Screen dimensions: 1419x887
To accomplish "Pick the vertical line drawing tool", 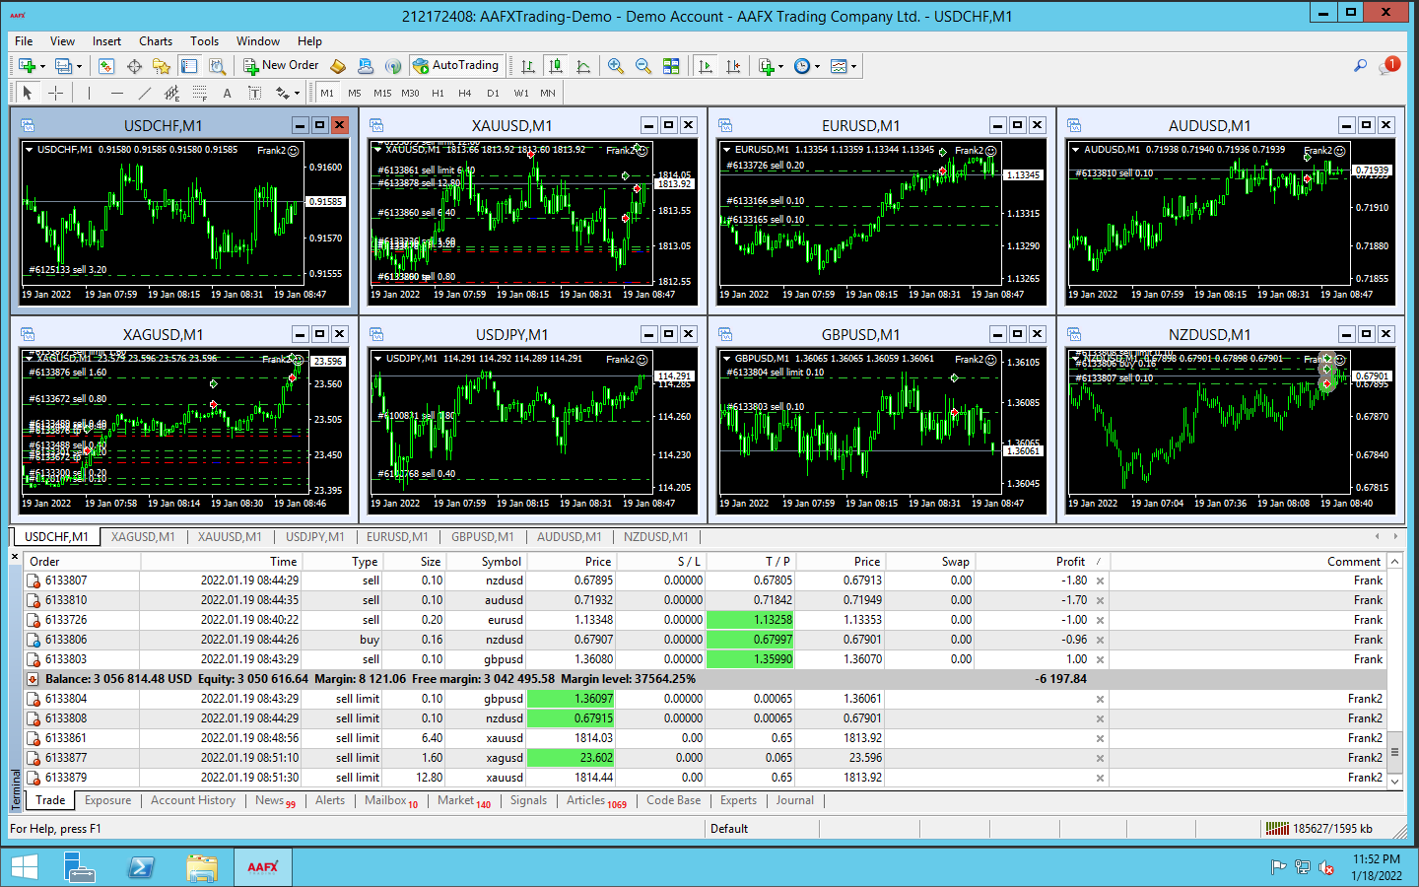I will [89, 93].
